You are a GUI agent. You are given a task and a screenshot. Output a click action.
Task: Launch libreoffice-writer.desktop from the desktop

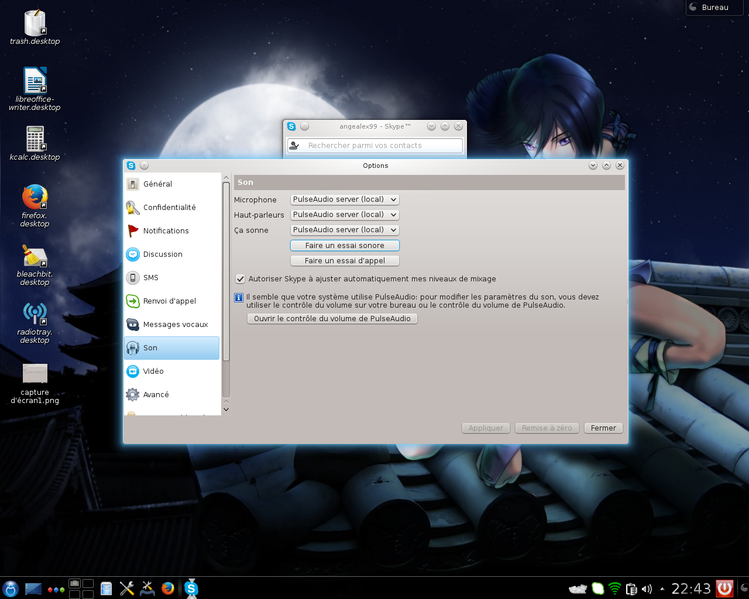click(x=35, y=88)
